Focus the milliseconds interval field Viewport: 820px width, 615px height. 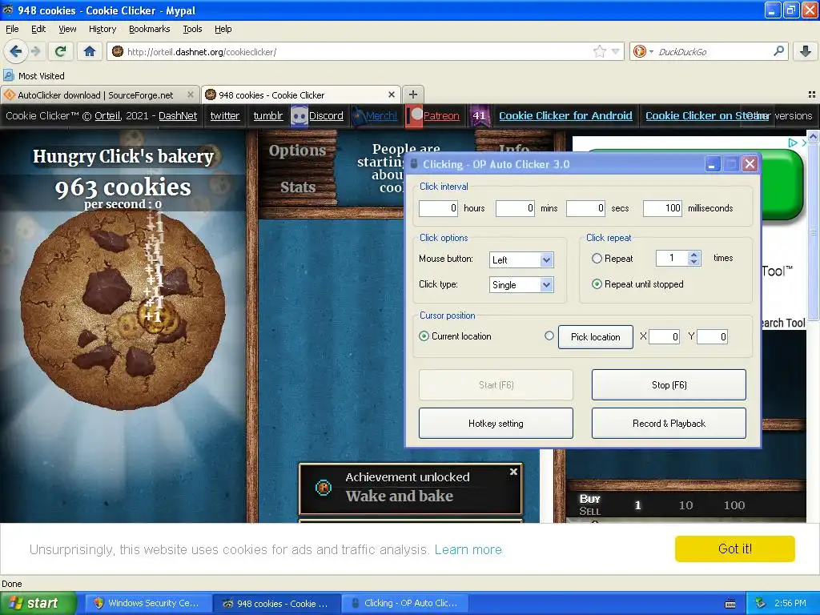click(662, 208)
